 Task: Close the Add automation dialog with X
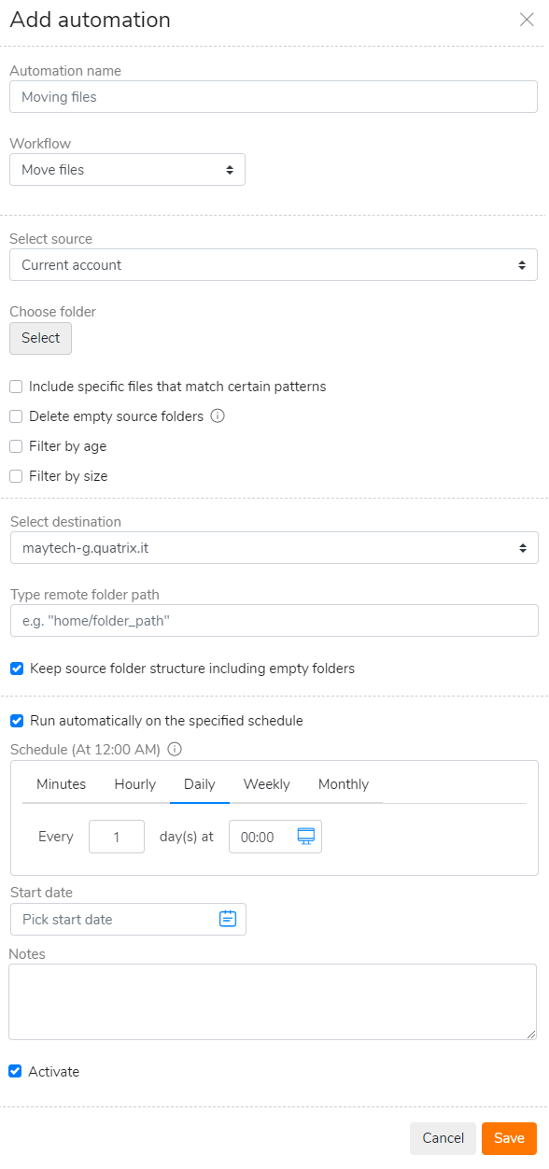click(x=527, y=20)
